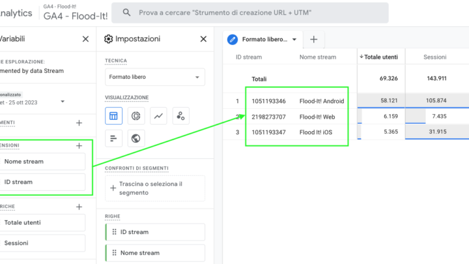Click drag handle of ID stream row
Screen dimensions: 469x264
pyautogui.click(x=114, y=232)
